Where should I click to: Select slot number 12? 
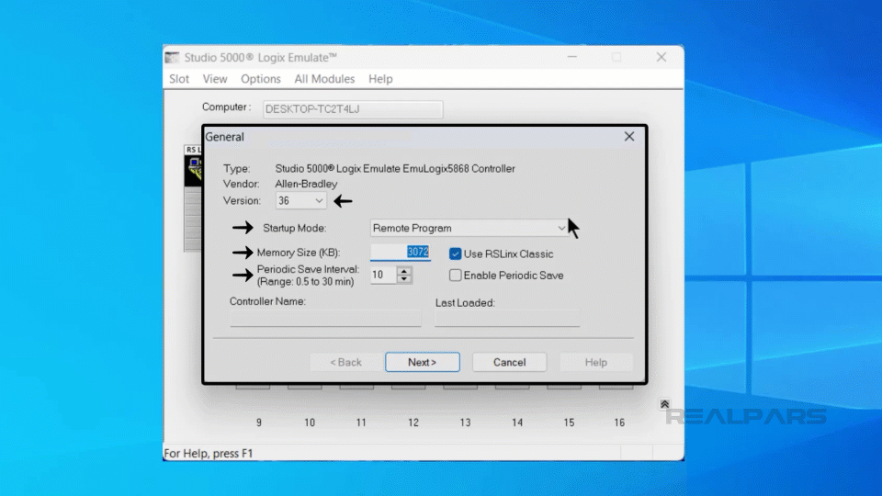tap(413, 423)
